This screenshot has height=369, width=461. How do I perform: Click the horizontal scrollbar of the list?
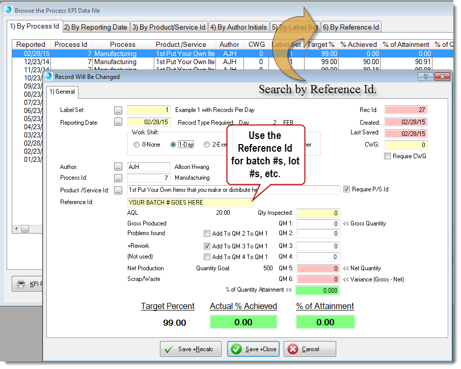[x=31, y=229]
